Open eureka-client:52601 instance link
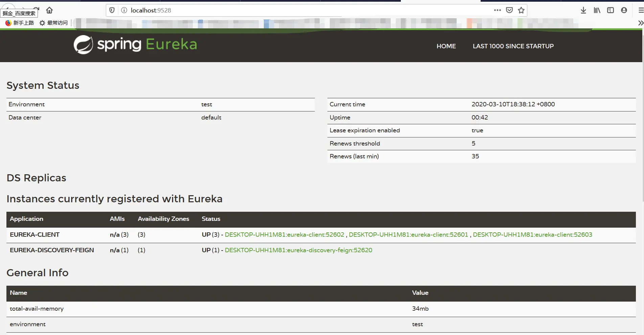This screenshot has width=644, height=335. (409, 235)
